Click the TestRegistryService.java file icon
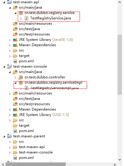124x166 pixels. pos(26,18)
